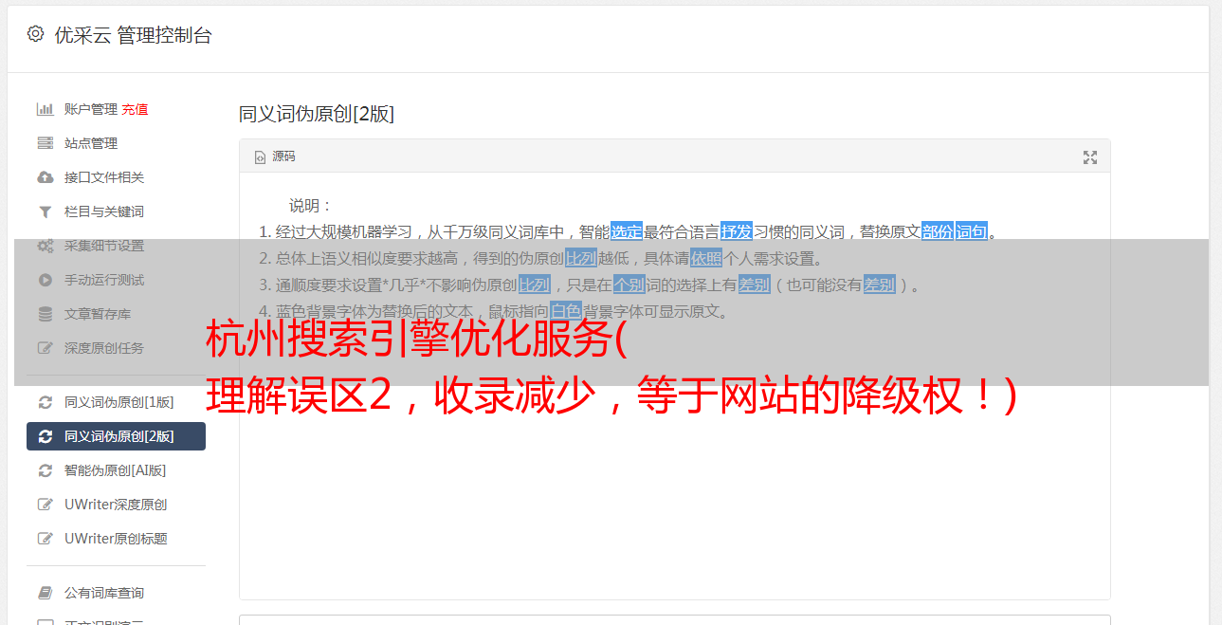Click the edit icon beside UWriter深度原创

[45, 505]
